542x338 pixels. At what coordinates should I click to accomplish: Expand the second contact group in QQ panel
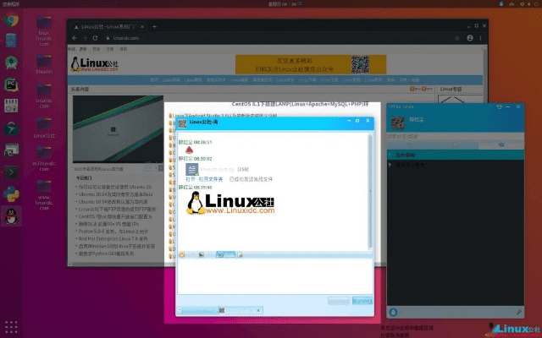pyautogui.click(x=390, y=165)
